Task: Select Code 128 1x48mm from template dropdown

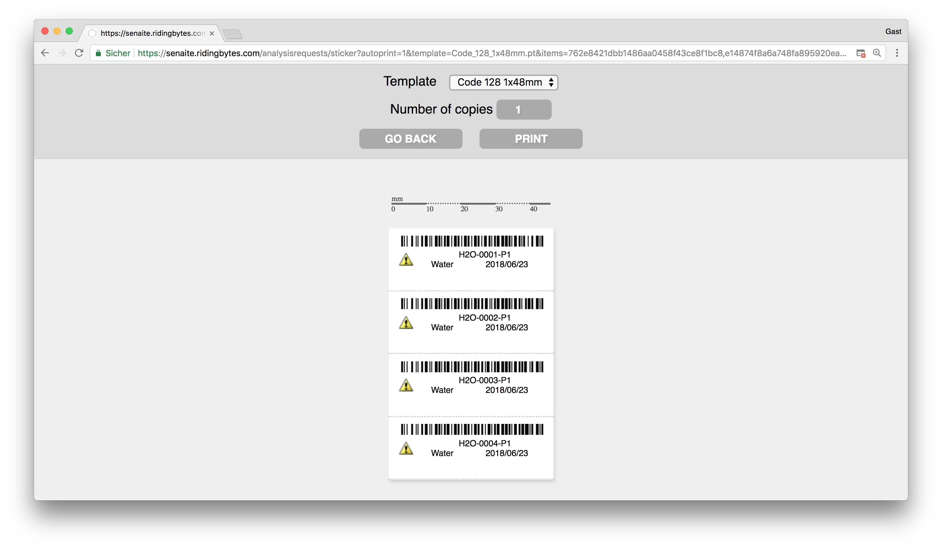Action: pyautogui.click(x=503, y=82)
